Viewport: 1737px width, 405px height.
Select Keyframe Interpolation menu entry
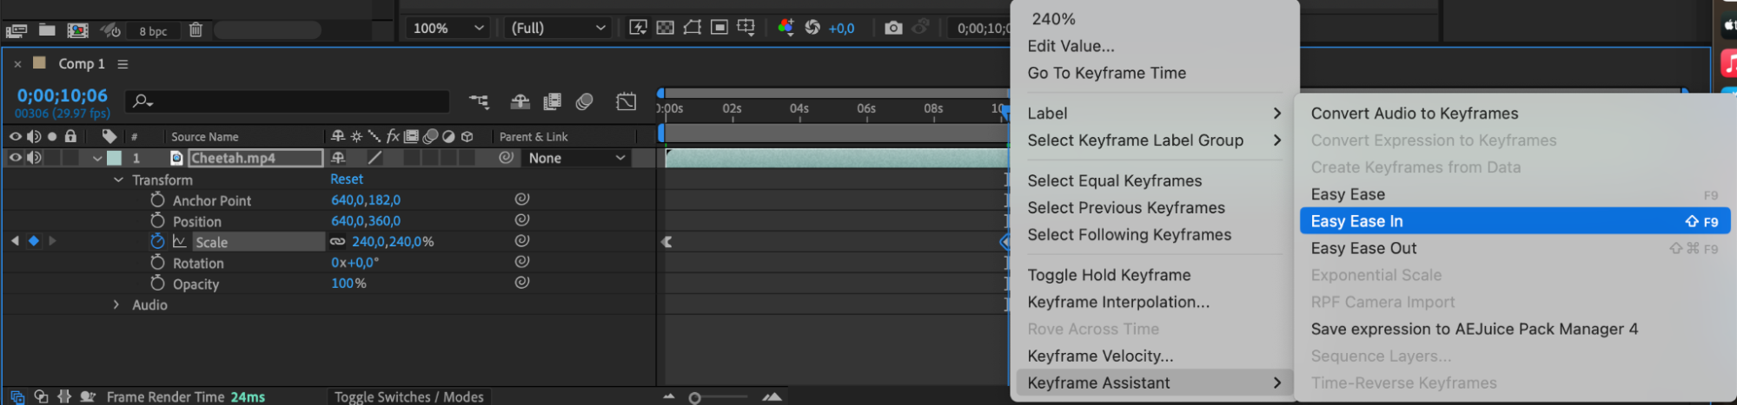1117,302
